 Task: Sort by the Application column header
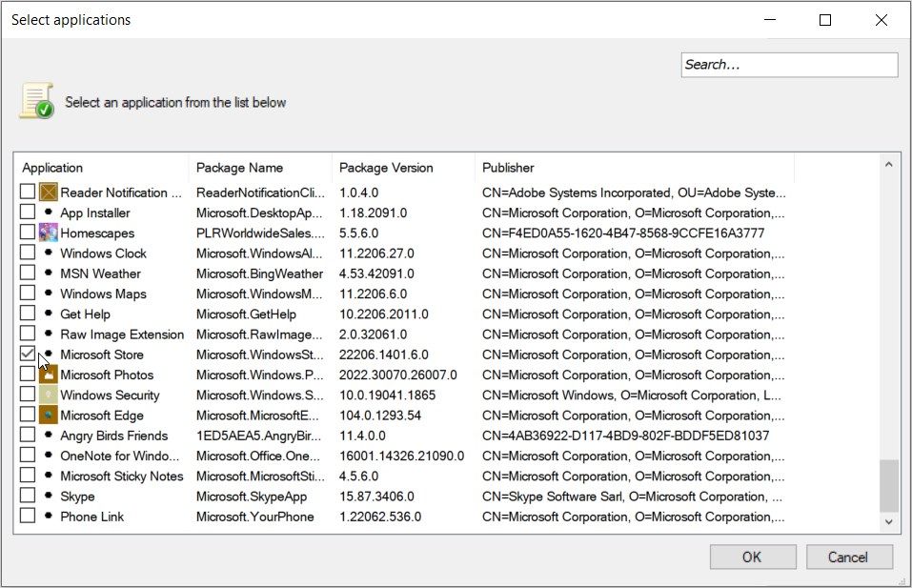(x=101, y=168)
